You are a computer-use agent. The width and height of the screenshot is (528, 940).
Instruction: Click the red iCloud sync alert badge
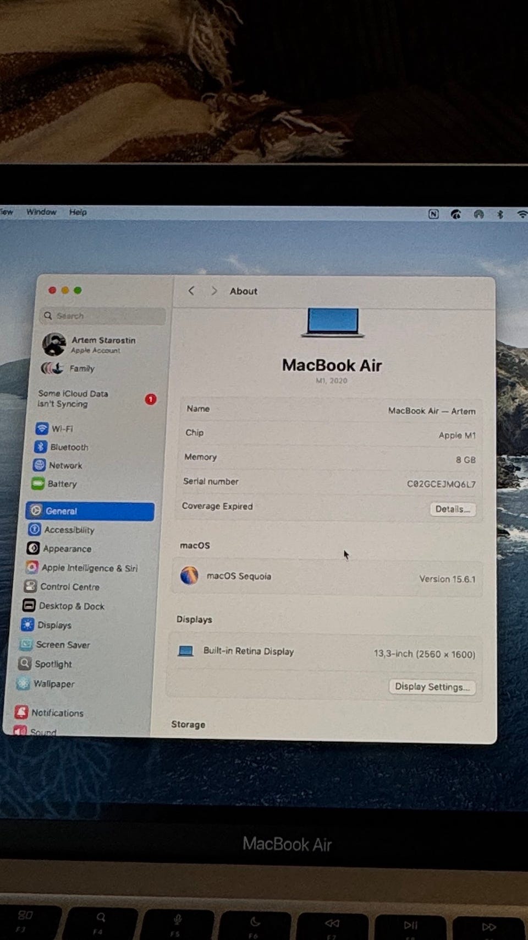click(151, 399)
